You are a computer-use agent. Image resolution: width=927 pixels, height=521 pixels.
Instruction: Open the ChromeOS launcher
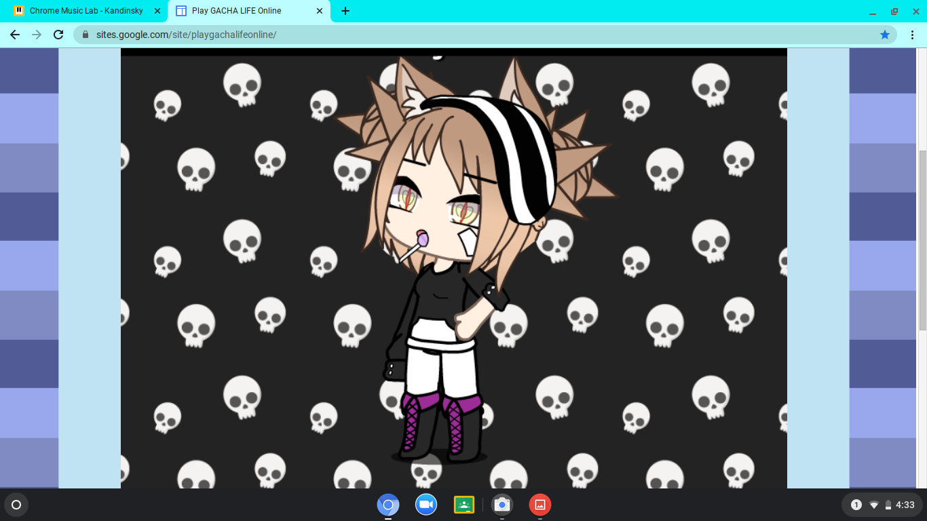[x=16, y=505]
